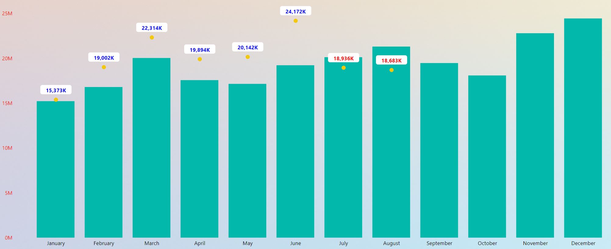
Task: Click the "January" x-axis label
Action: pyautogui.click(x=56, y=243)
